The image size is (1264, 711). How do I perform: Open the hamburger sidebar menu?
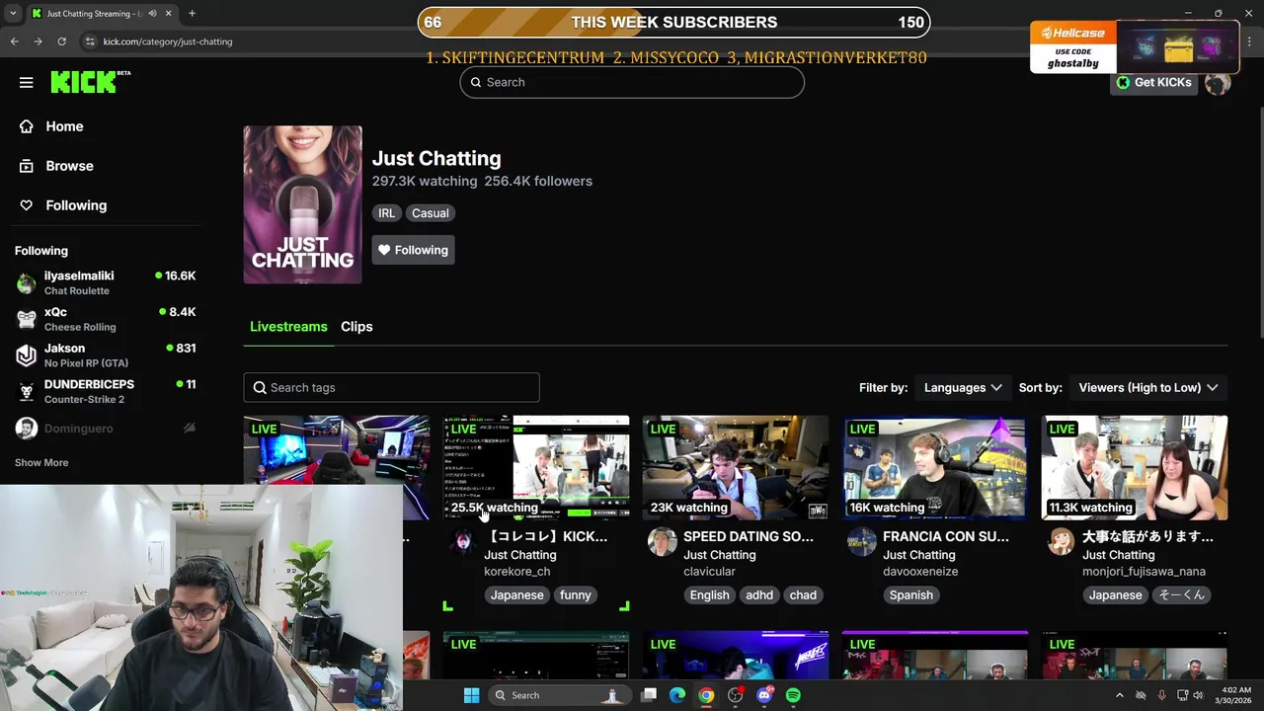tap(27, 83)
